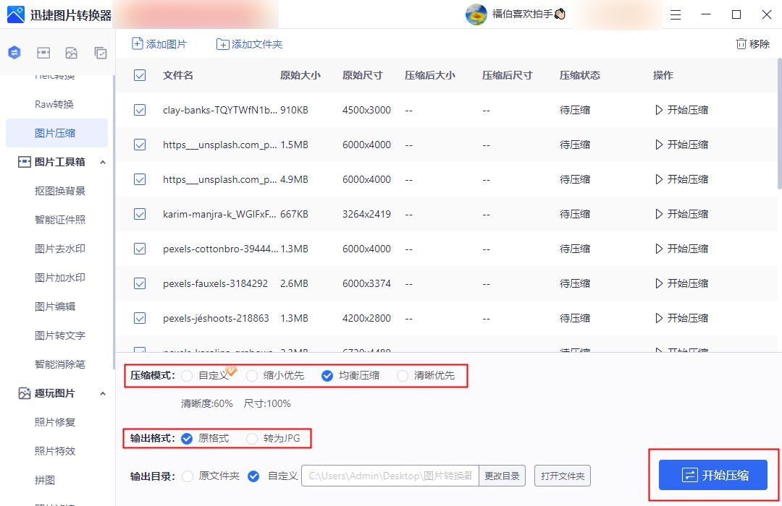Open the toolbox icon tab in sidebar

[x=43, y=53]
